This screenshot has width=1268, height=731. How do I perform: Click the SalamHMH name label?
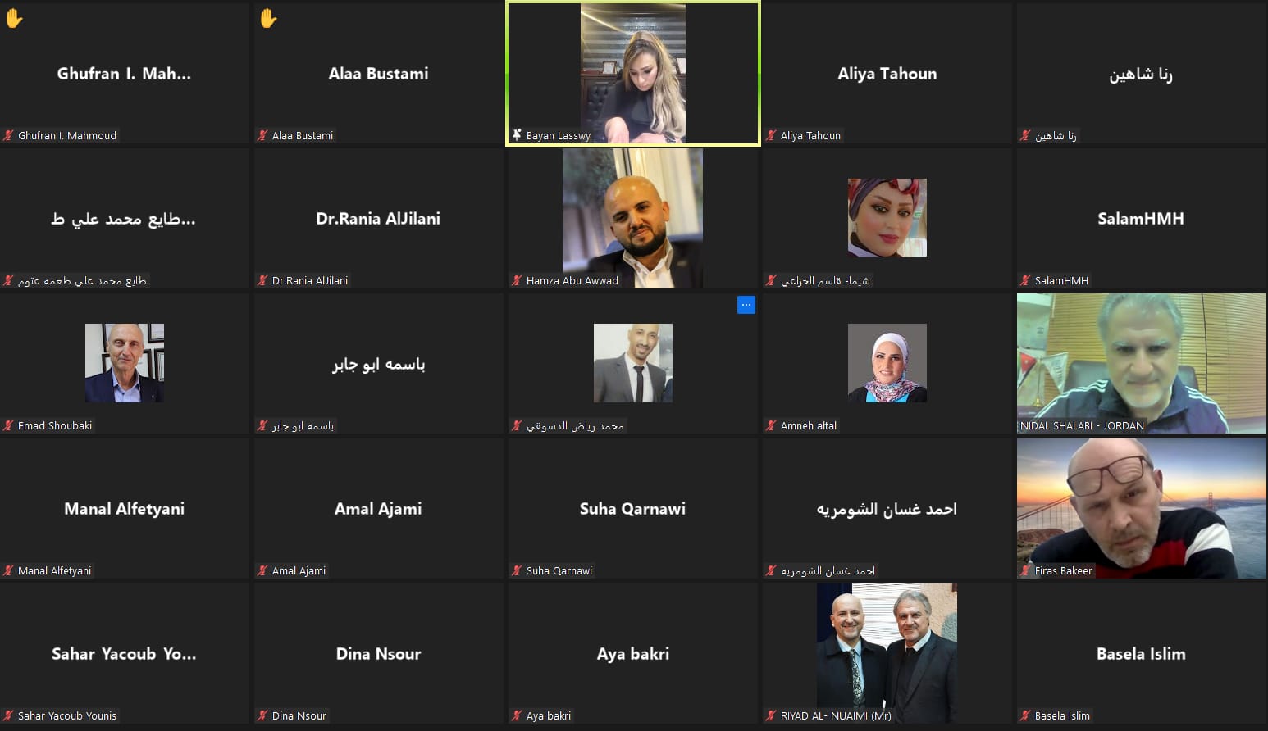1061,280
